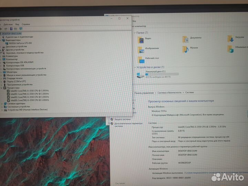Open the Документы folder icon in Explorer
248x186 pixels.
coord(185,39)
